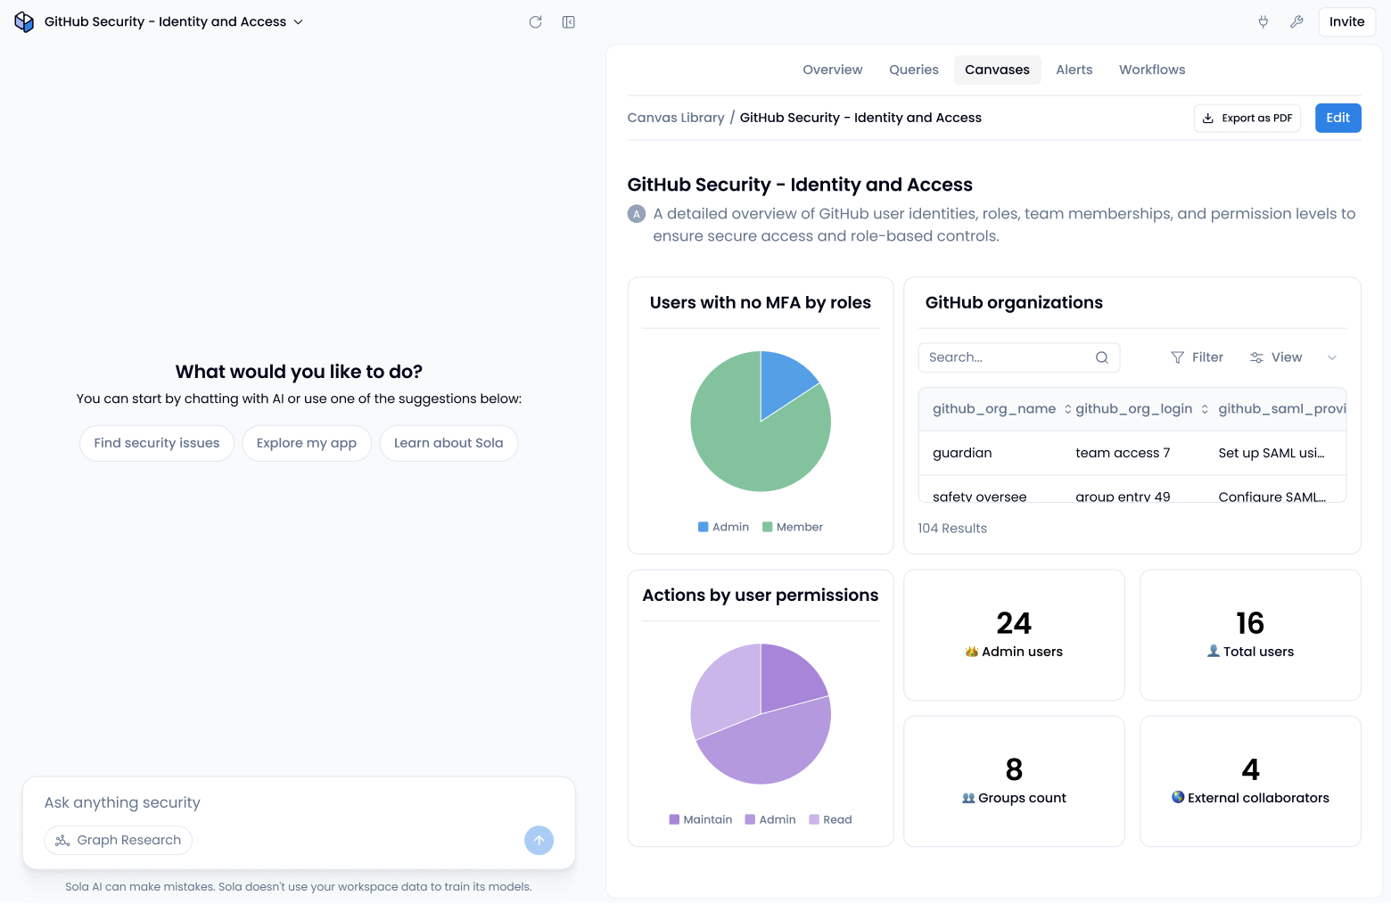Toggle the Graph Research chip
This screenshot has width=1391, height=904.
click(x=119, y=840)
